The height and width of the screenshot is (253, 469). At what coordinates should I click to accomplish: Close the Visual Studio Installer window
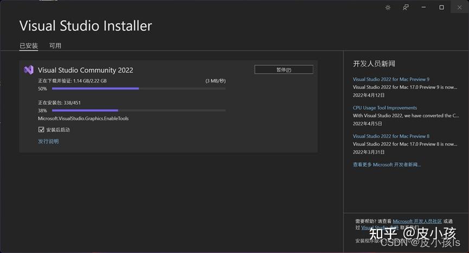coord(459,8)
